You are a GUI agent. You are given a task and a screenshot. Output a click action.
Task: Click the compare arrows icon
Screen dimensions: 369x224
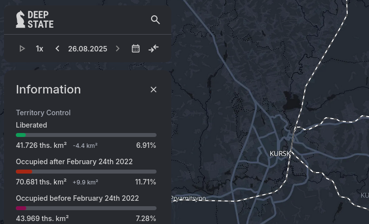point(154,48)
